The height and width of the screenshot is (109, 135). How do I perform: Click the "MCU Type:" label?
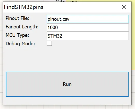point(17,35)
